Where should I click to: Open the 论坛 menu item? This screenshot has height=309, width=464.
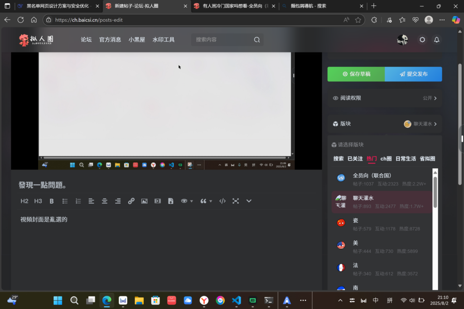(x=86, y=40)
